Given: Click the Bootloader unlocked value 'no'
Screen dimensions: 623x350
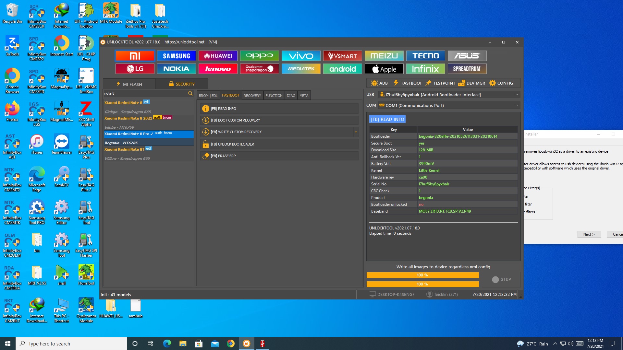Looking at the screenshot, I should pos(421,204).
